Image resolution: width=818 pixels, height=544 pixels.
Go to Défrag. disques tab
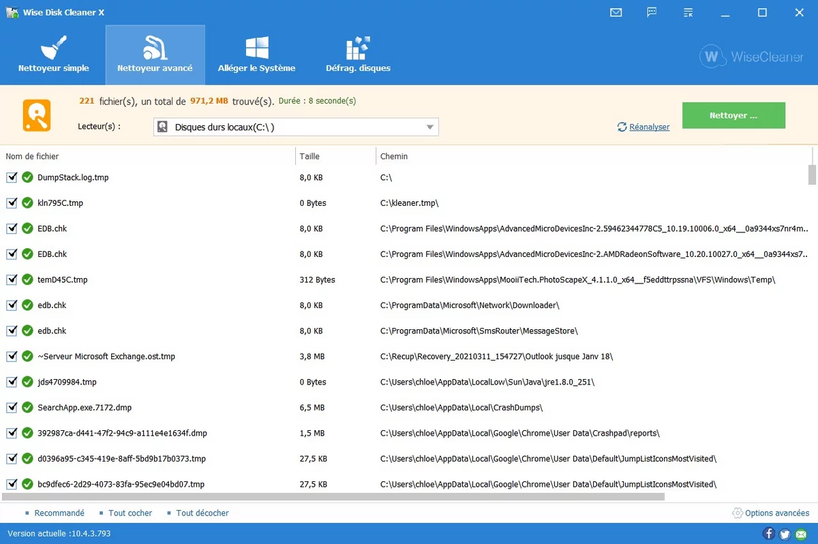click(x=358, y=55)
